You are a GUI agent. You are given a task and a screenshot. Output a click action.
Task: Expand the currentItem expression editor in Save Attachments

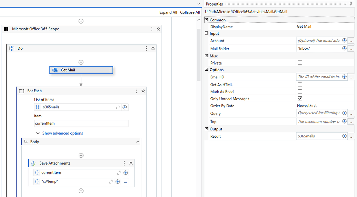(x=119, y=173)
